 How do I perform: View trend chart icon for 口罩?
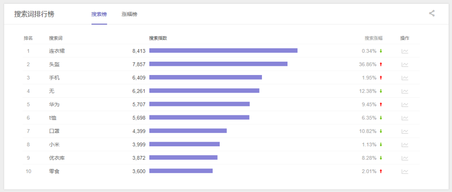tap(405, 131)
